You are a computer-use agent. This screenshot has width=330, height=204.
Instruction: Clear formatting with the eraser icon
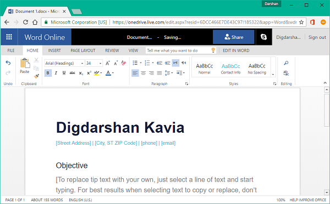tap(124, 63)
